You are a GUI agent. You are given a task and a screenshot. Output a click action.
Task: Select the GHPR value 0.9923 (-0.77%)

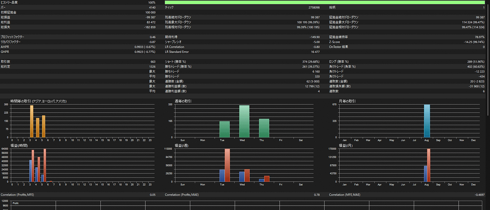(145, 52)
